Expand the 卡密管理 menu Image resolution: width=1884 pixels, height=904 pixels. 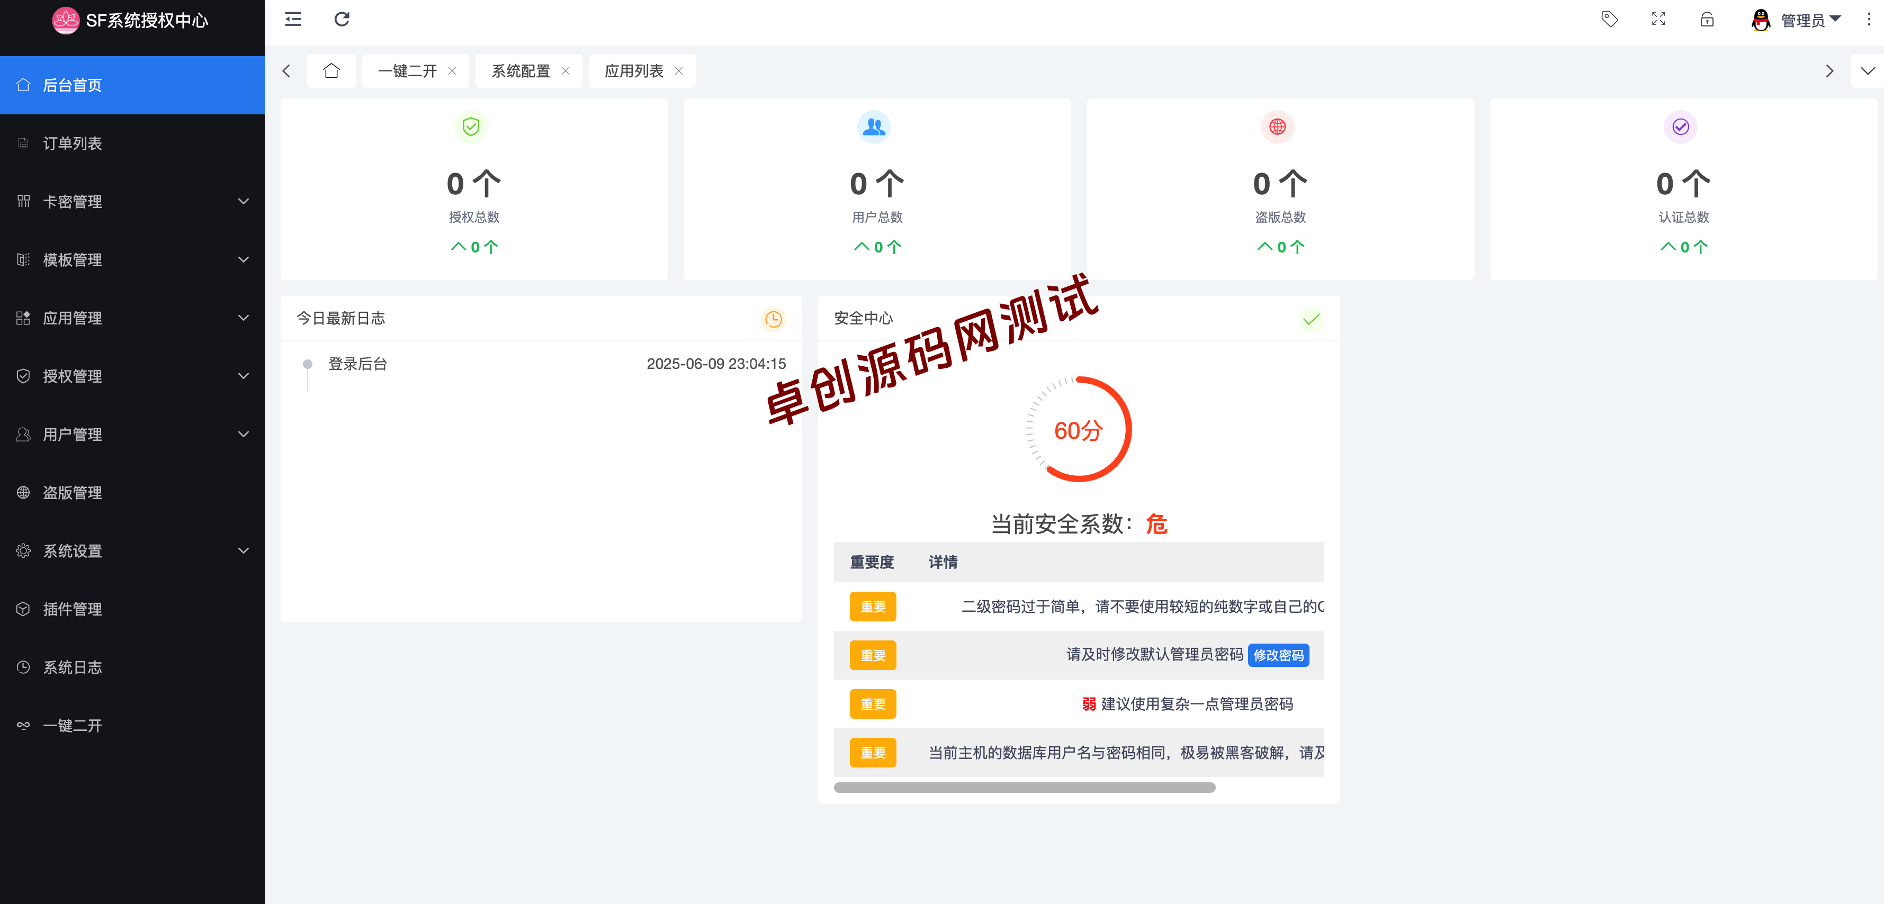[132, 202]
